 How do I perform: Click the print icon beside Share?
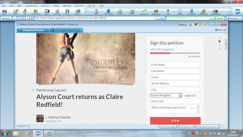[x=190, y=24]
